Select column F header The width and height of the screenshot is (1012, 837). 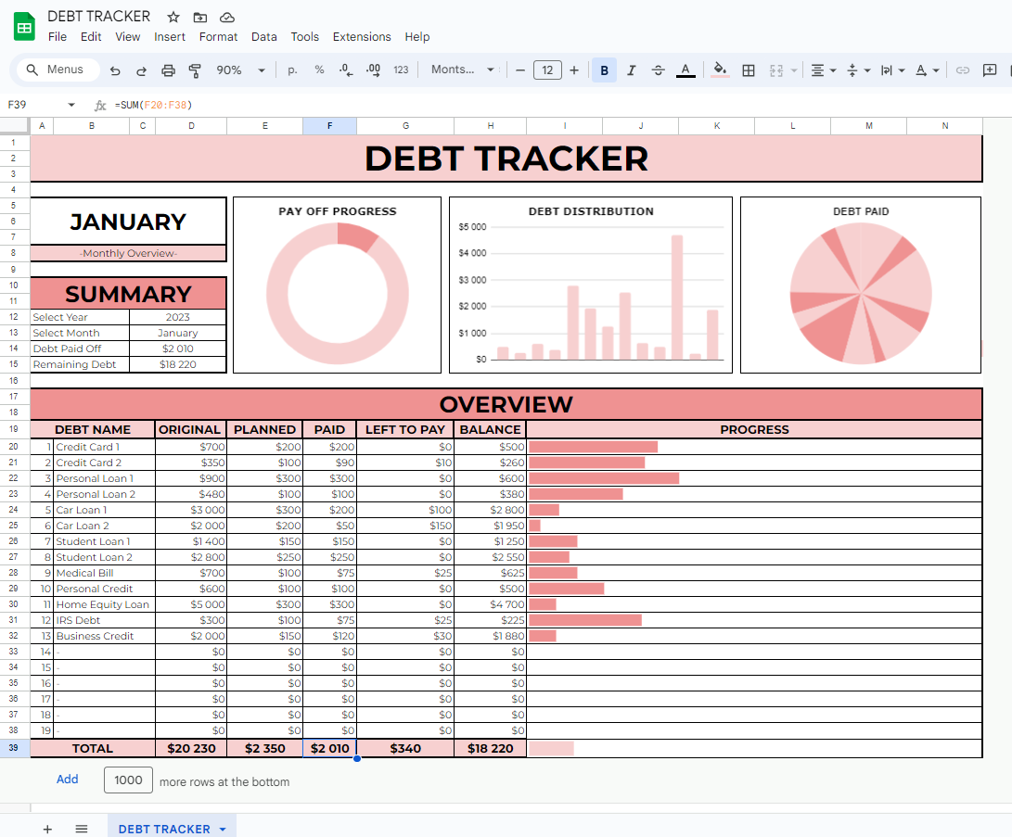click(330, 126)
